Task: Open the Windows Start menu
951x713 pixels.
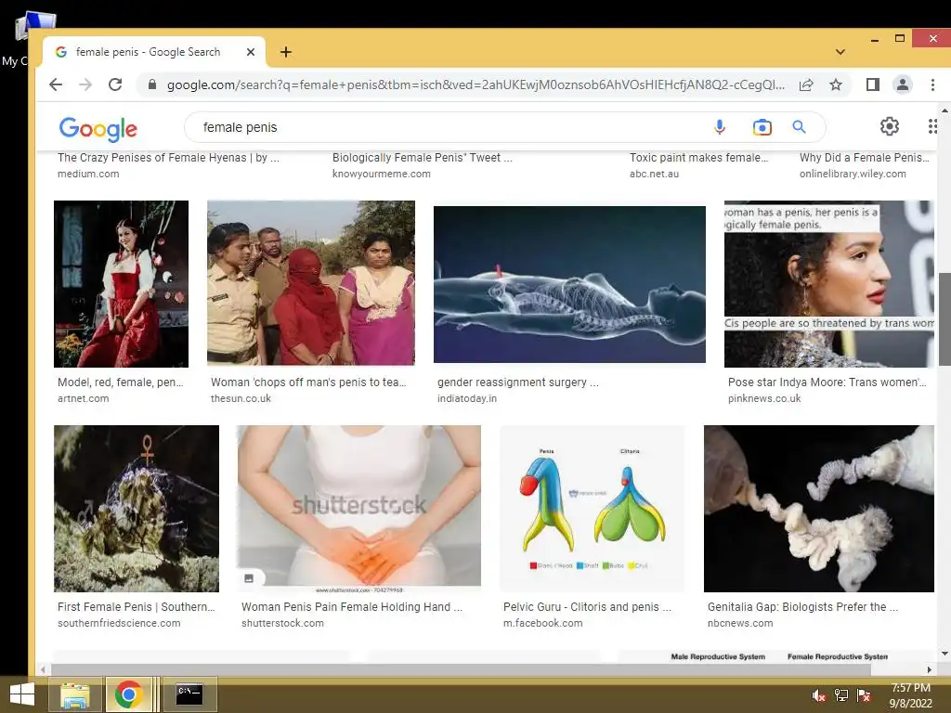Action: click(22, 694)
